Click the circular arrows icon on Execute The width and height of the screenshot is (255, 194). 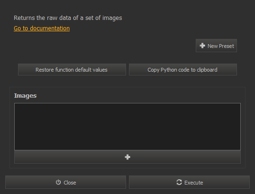click(x=179, y=182)
